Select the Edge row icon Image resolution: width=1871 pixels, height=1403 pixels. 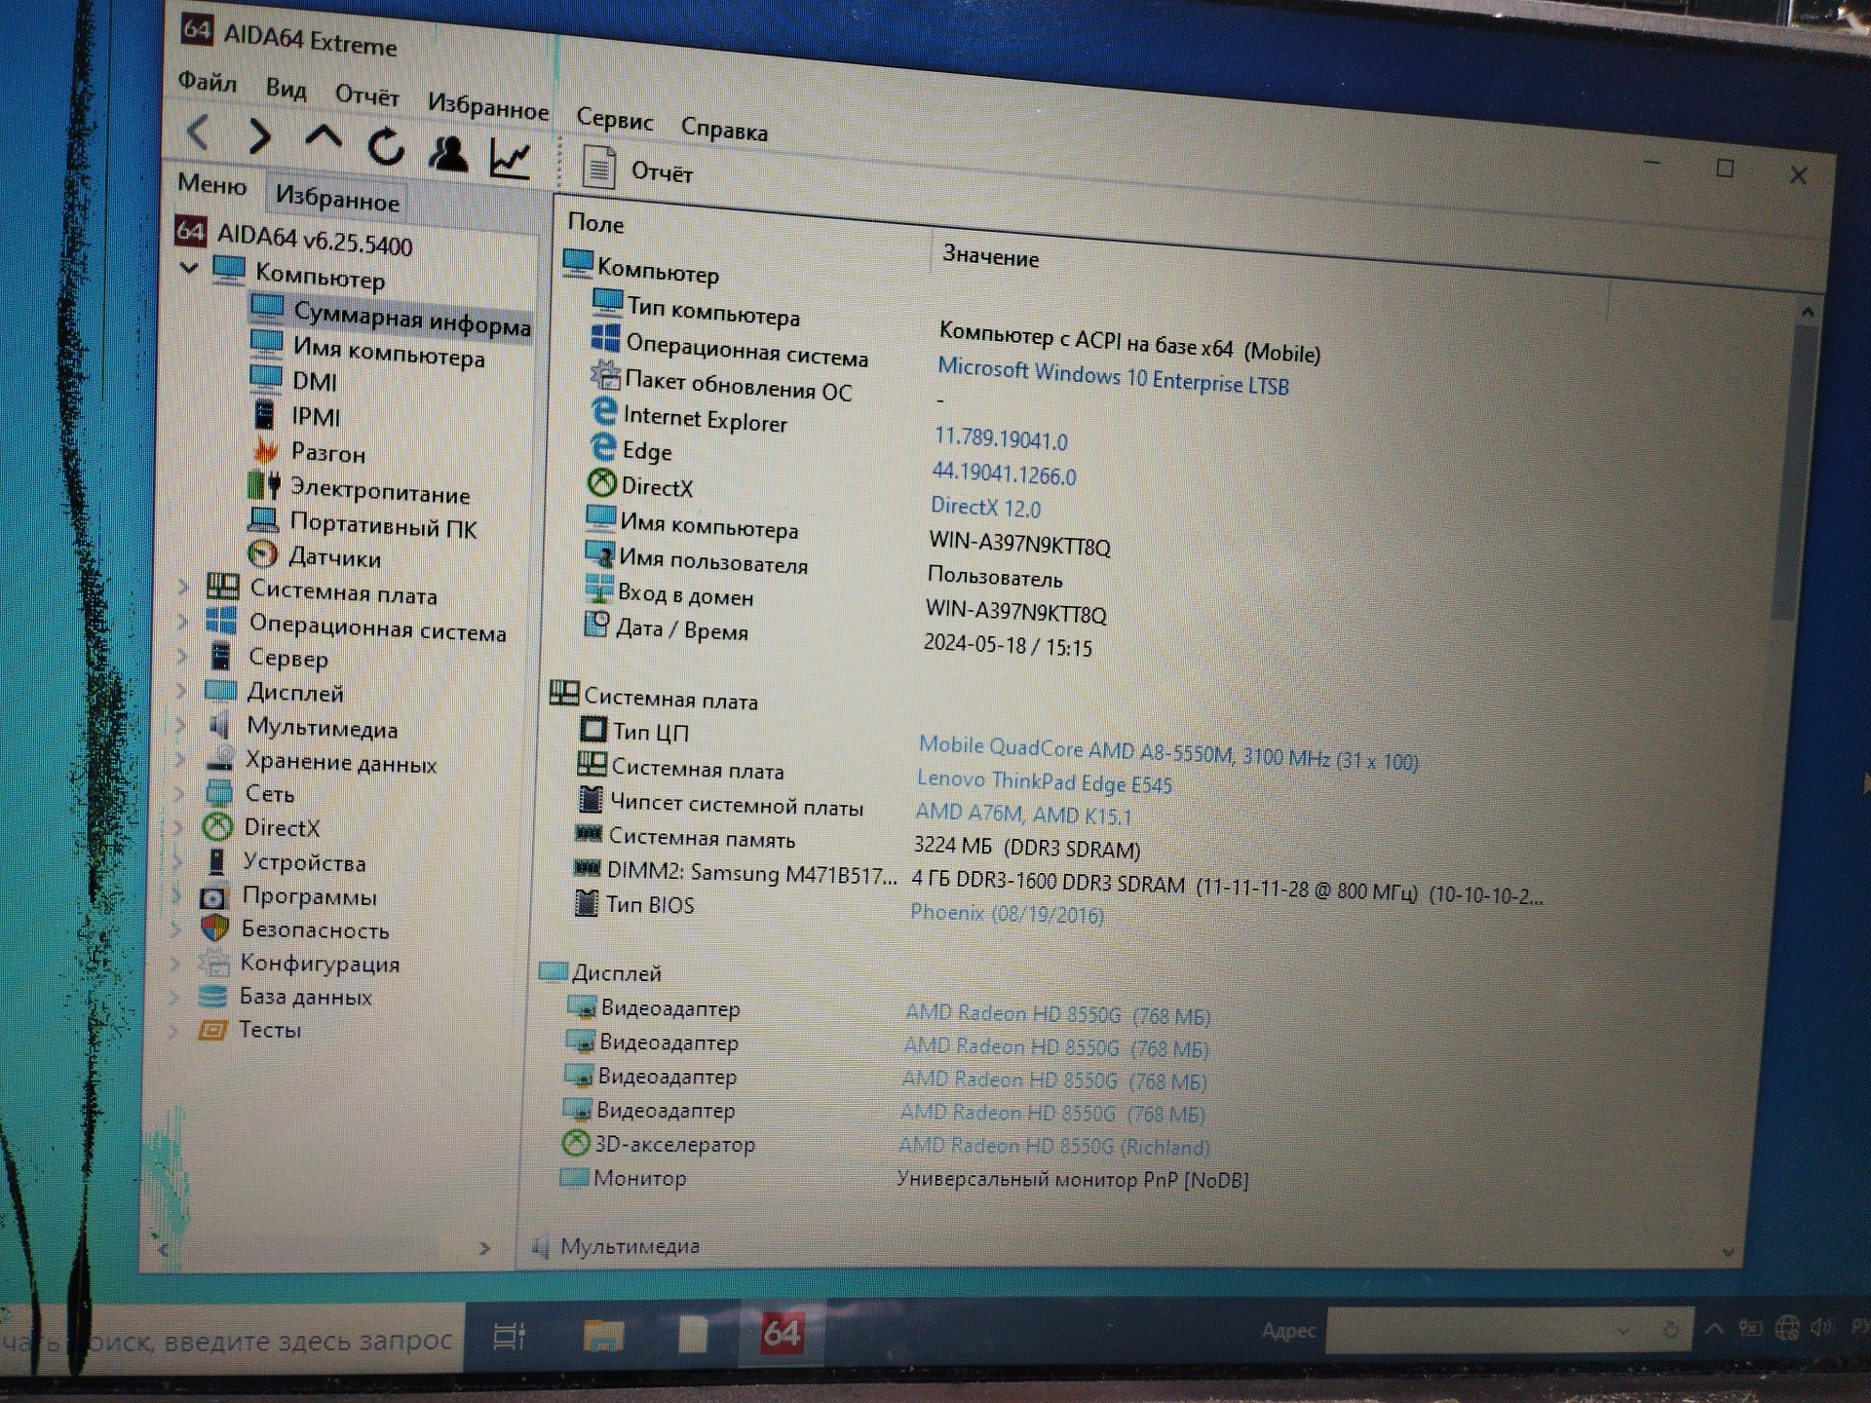603,447
